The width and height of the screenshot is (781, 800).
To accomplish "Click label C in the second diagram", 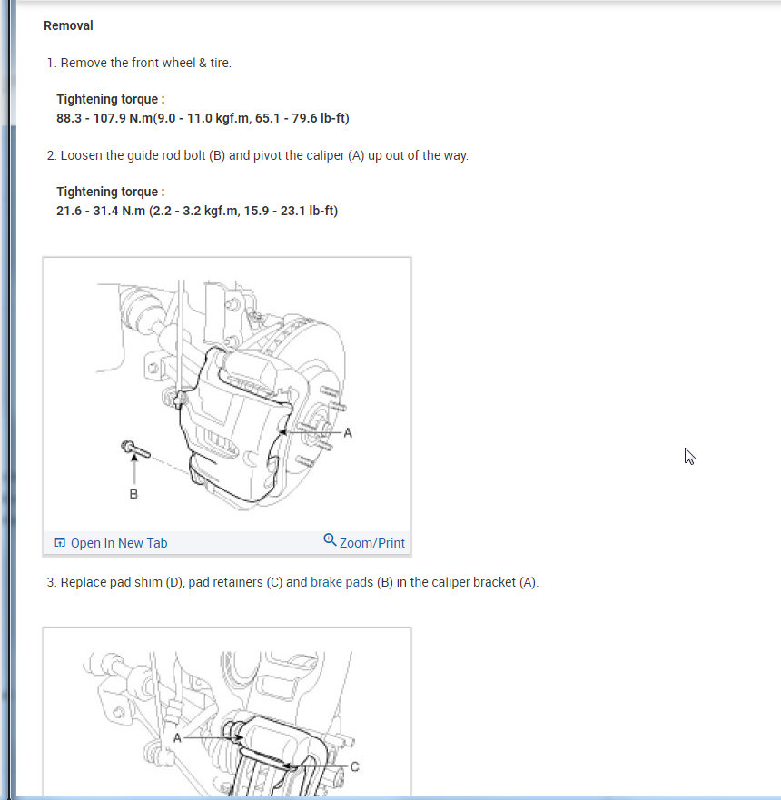I will pyautogui.click(x=355, y=766).
